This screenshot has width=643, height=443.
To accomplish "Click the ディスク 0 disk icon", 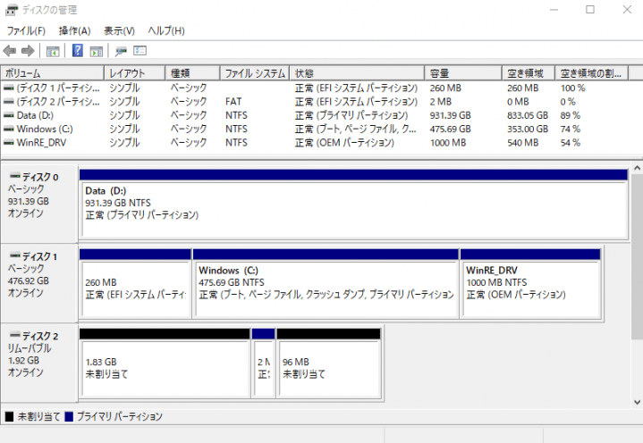I will click(15, 176).
